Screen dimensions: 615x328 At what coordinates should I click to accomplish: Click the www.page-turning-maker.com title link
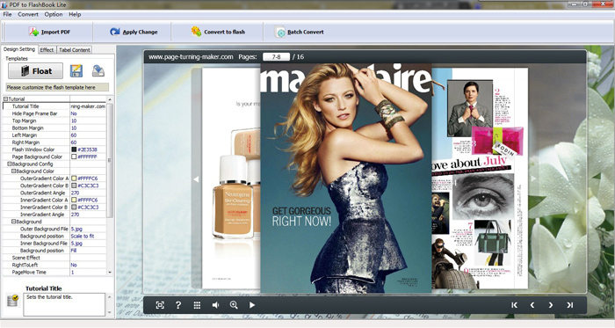click(x=191, y=57)
